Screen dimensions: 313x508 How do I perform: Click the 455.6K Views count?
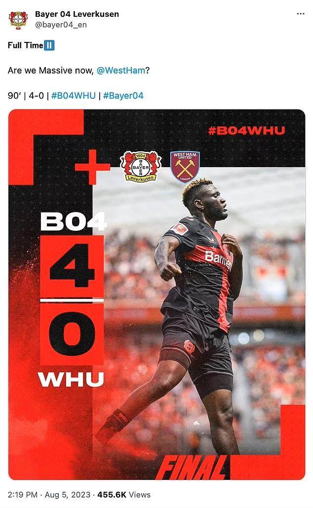pos(124,495)
